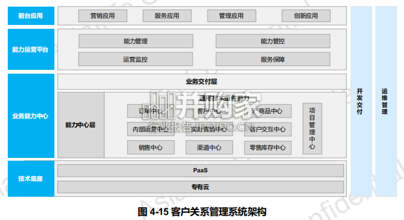Click the 运营监控 box
This screenshot has width=404, height=220.
[135, 59]
